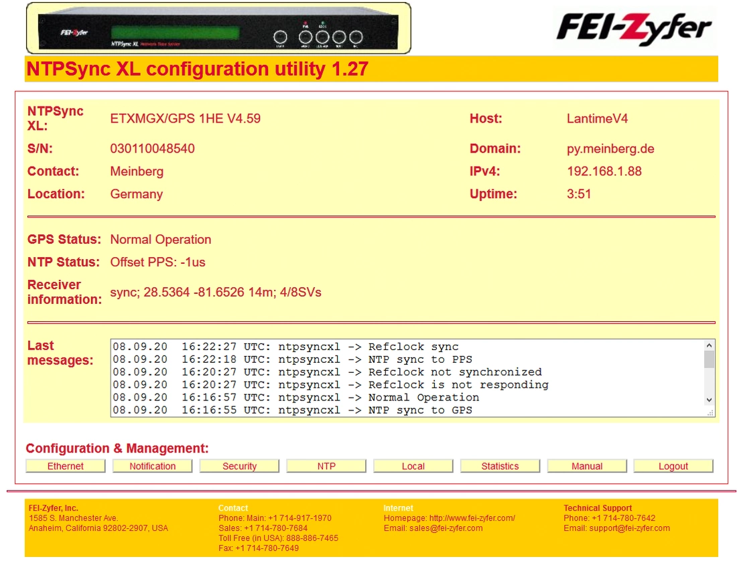Click the 'NTPSync XL configuration utility 1.27' title
This screenshot has width=737, height=563.
198,69
